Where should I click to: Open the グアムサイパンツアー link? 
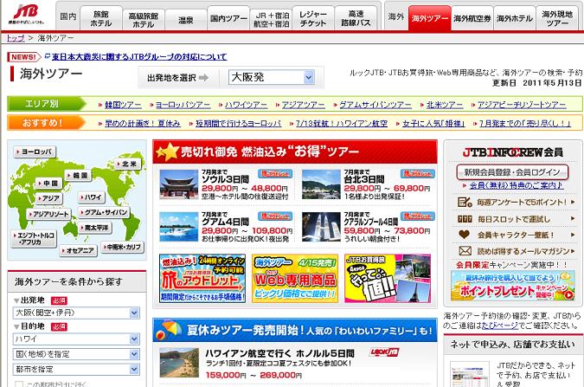tap(375, 105)
